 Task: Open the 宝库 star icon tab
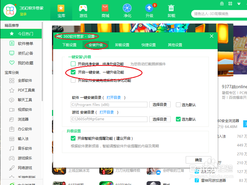tap(61, 10)
